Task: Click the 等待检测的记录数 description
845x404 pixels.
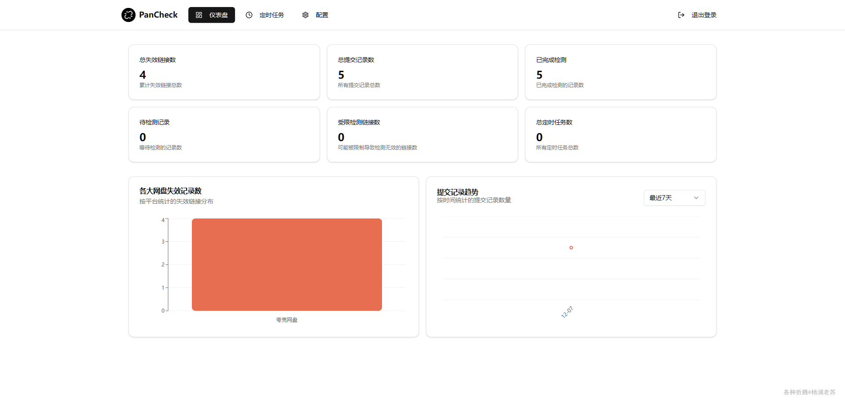Action: coord(161,148)
